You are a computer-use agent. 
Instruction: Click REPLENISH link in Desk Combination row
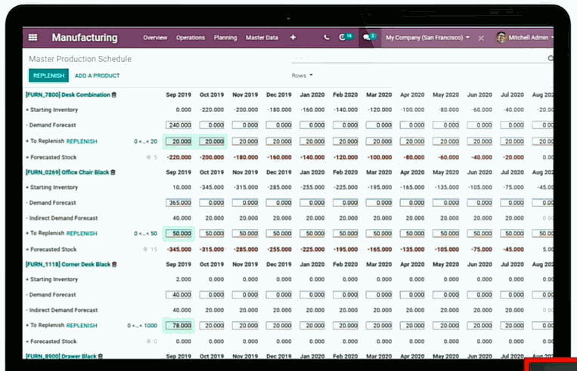82,141
